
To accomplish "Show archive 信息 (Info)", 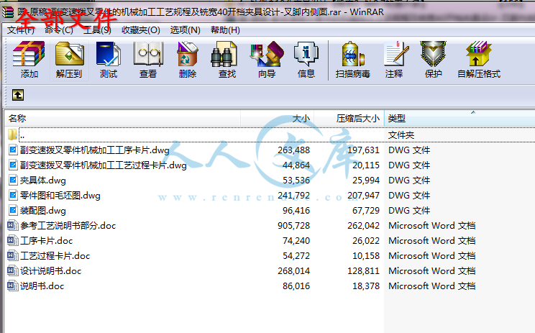I will 306,60.
